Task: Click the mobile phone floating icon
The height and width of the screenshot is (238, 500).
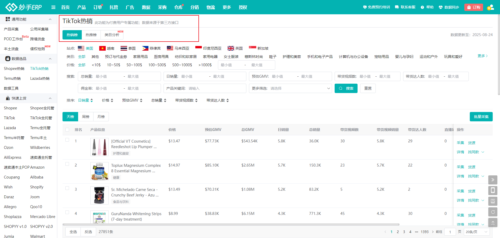Action: pyautogui.click(x=493, y=190)
